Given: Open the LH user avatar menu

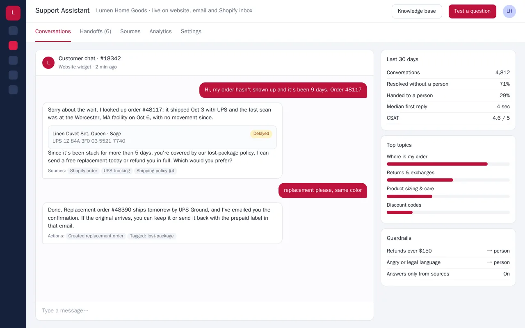Looking at the screenshot, I should [x=509, y=11].
